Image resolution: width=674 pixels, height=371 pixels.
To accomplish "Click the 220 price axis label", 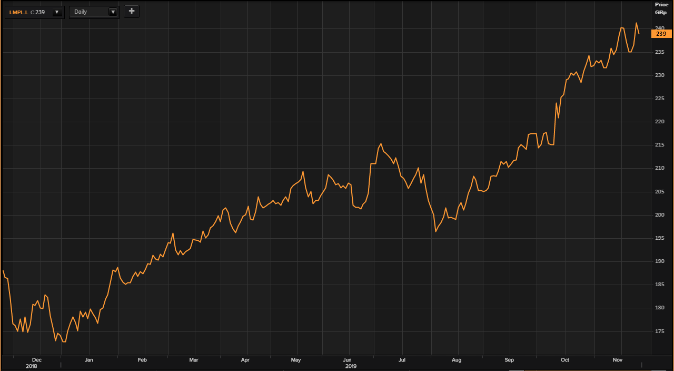I will click(660, 122).
